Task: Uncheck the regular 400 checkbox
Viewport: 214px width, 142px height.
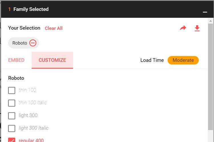Action: click(x=12, y=140)
